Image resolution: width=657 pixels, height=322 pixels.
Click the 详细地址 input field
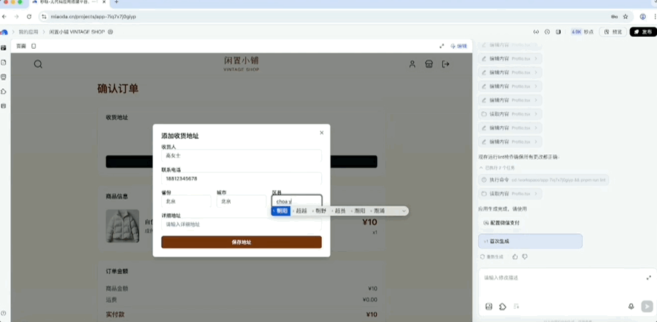coord(241,224)
